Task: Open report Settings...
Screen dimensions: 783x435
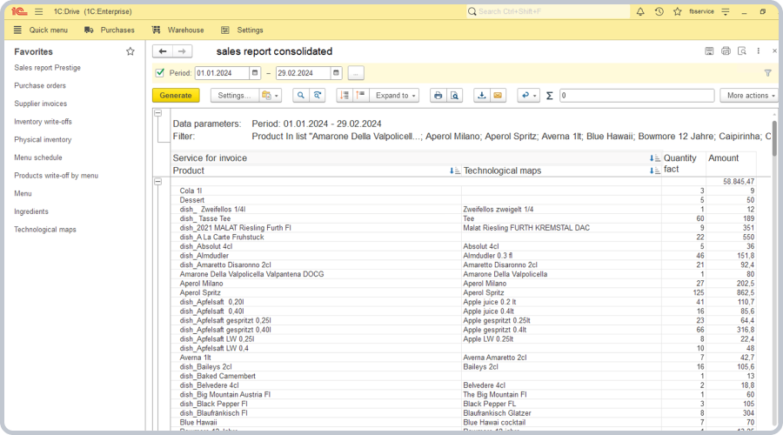Action: point(234,96)
